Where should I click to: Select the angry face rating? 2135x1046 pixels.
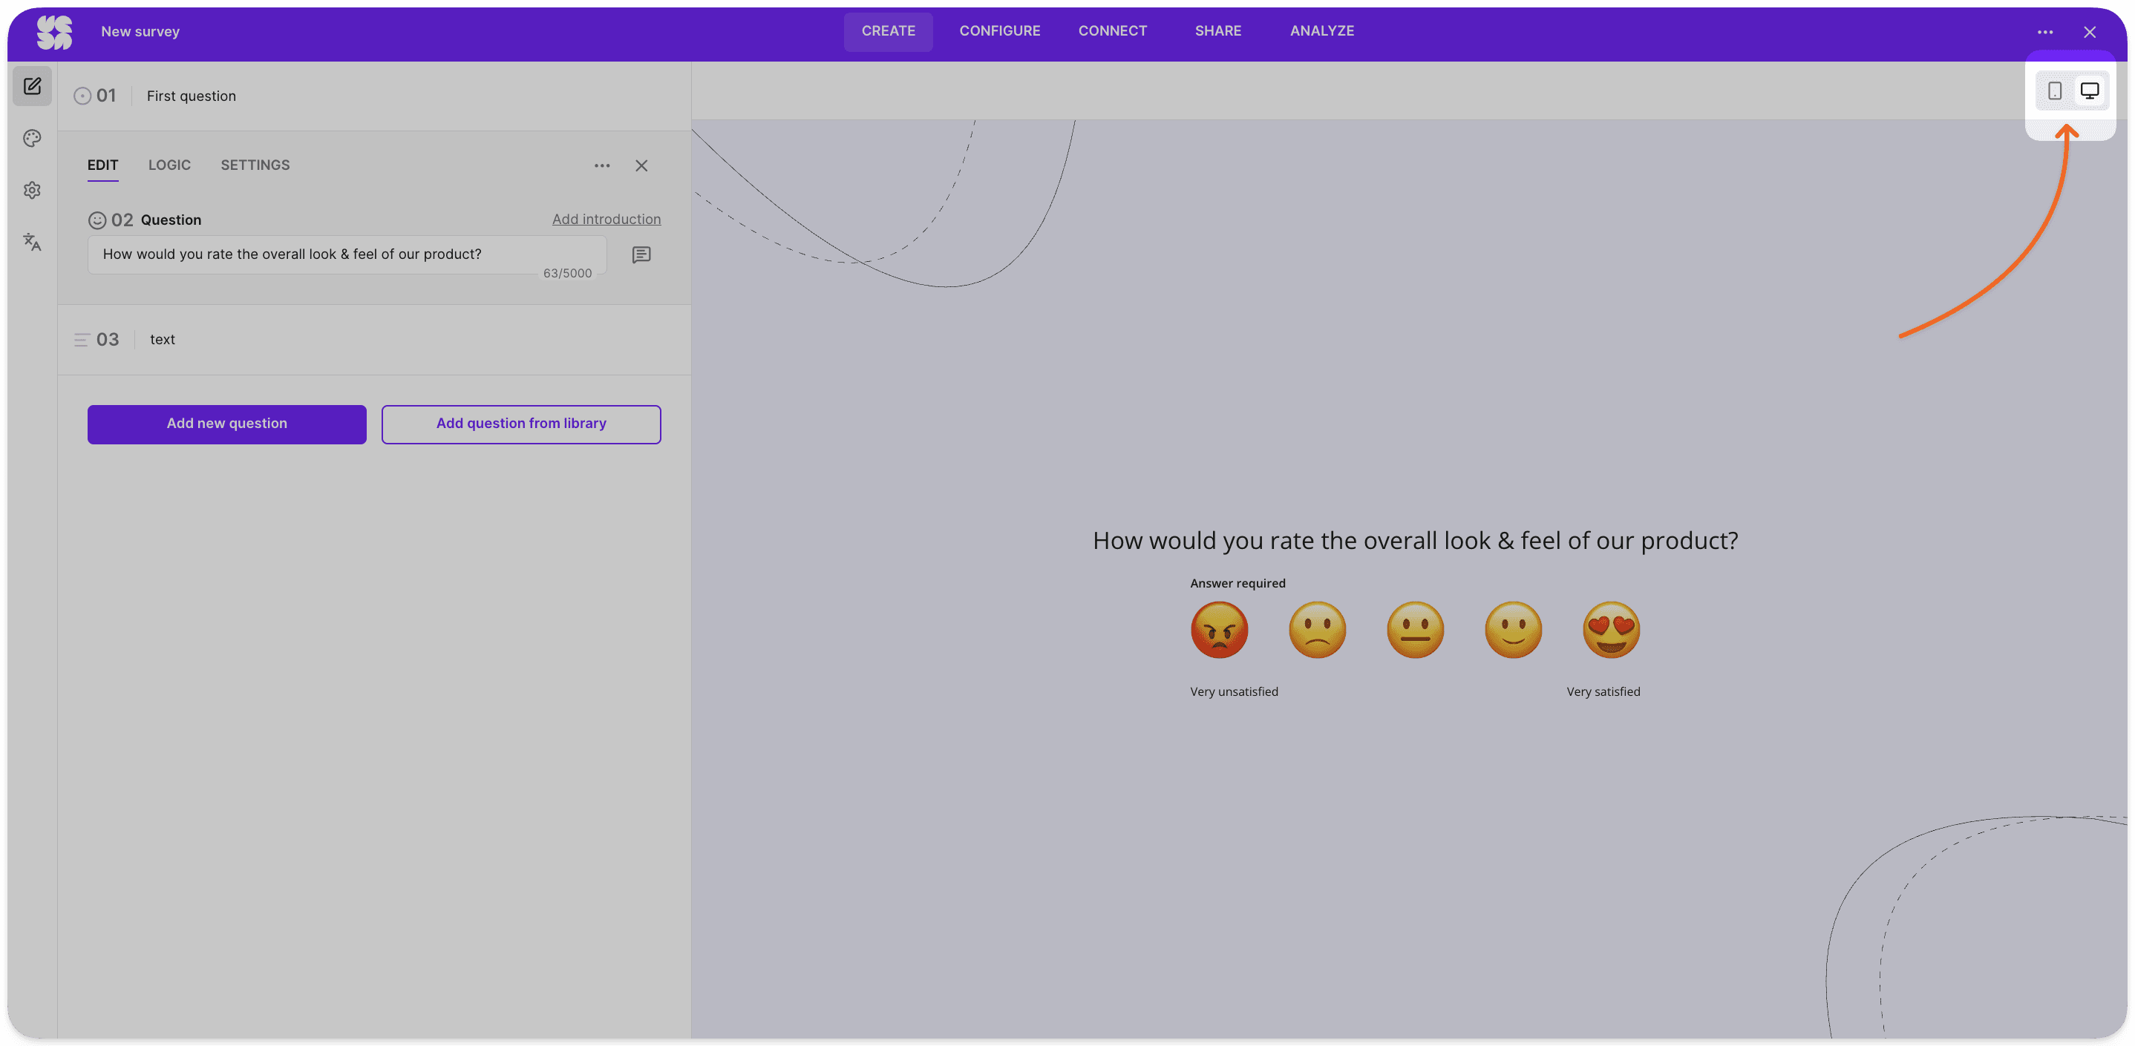point(1218,629)
